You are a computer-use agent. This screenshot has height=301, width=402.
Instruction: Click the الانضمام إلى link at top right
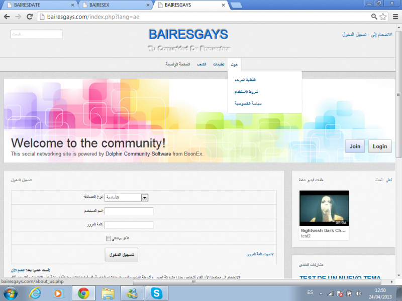pyautogui.click(x=381, y=34)
